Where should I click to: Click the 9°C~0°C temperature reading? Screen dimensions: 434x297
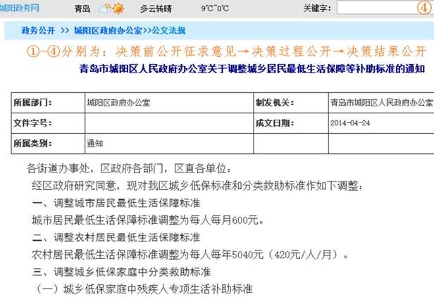point(215,9)
